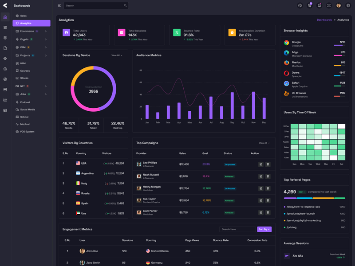Open View All dropdown in Sessions By Device
Image resolution: width=355 pixels, height=266 pixels.
tap(117, 55)
